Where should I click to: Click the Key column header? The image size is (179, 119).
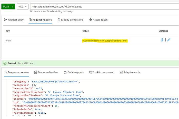[x=8, y=31]
